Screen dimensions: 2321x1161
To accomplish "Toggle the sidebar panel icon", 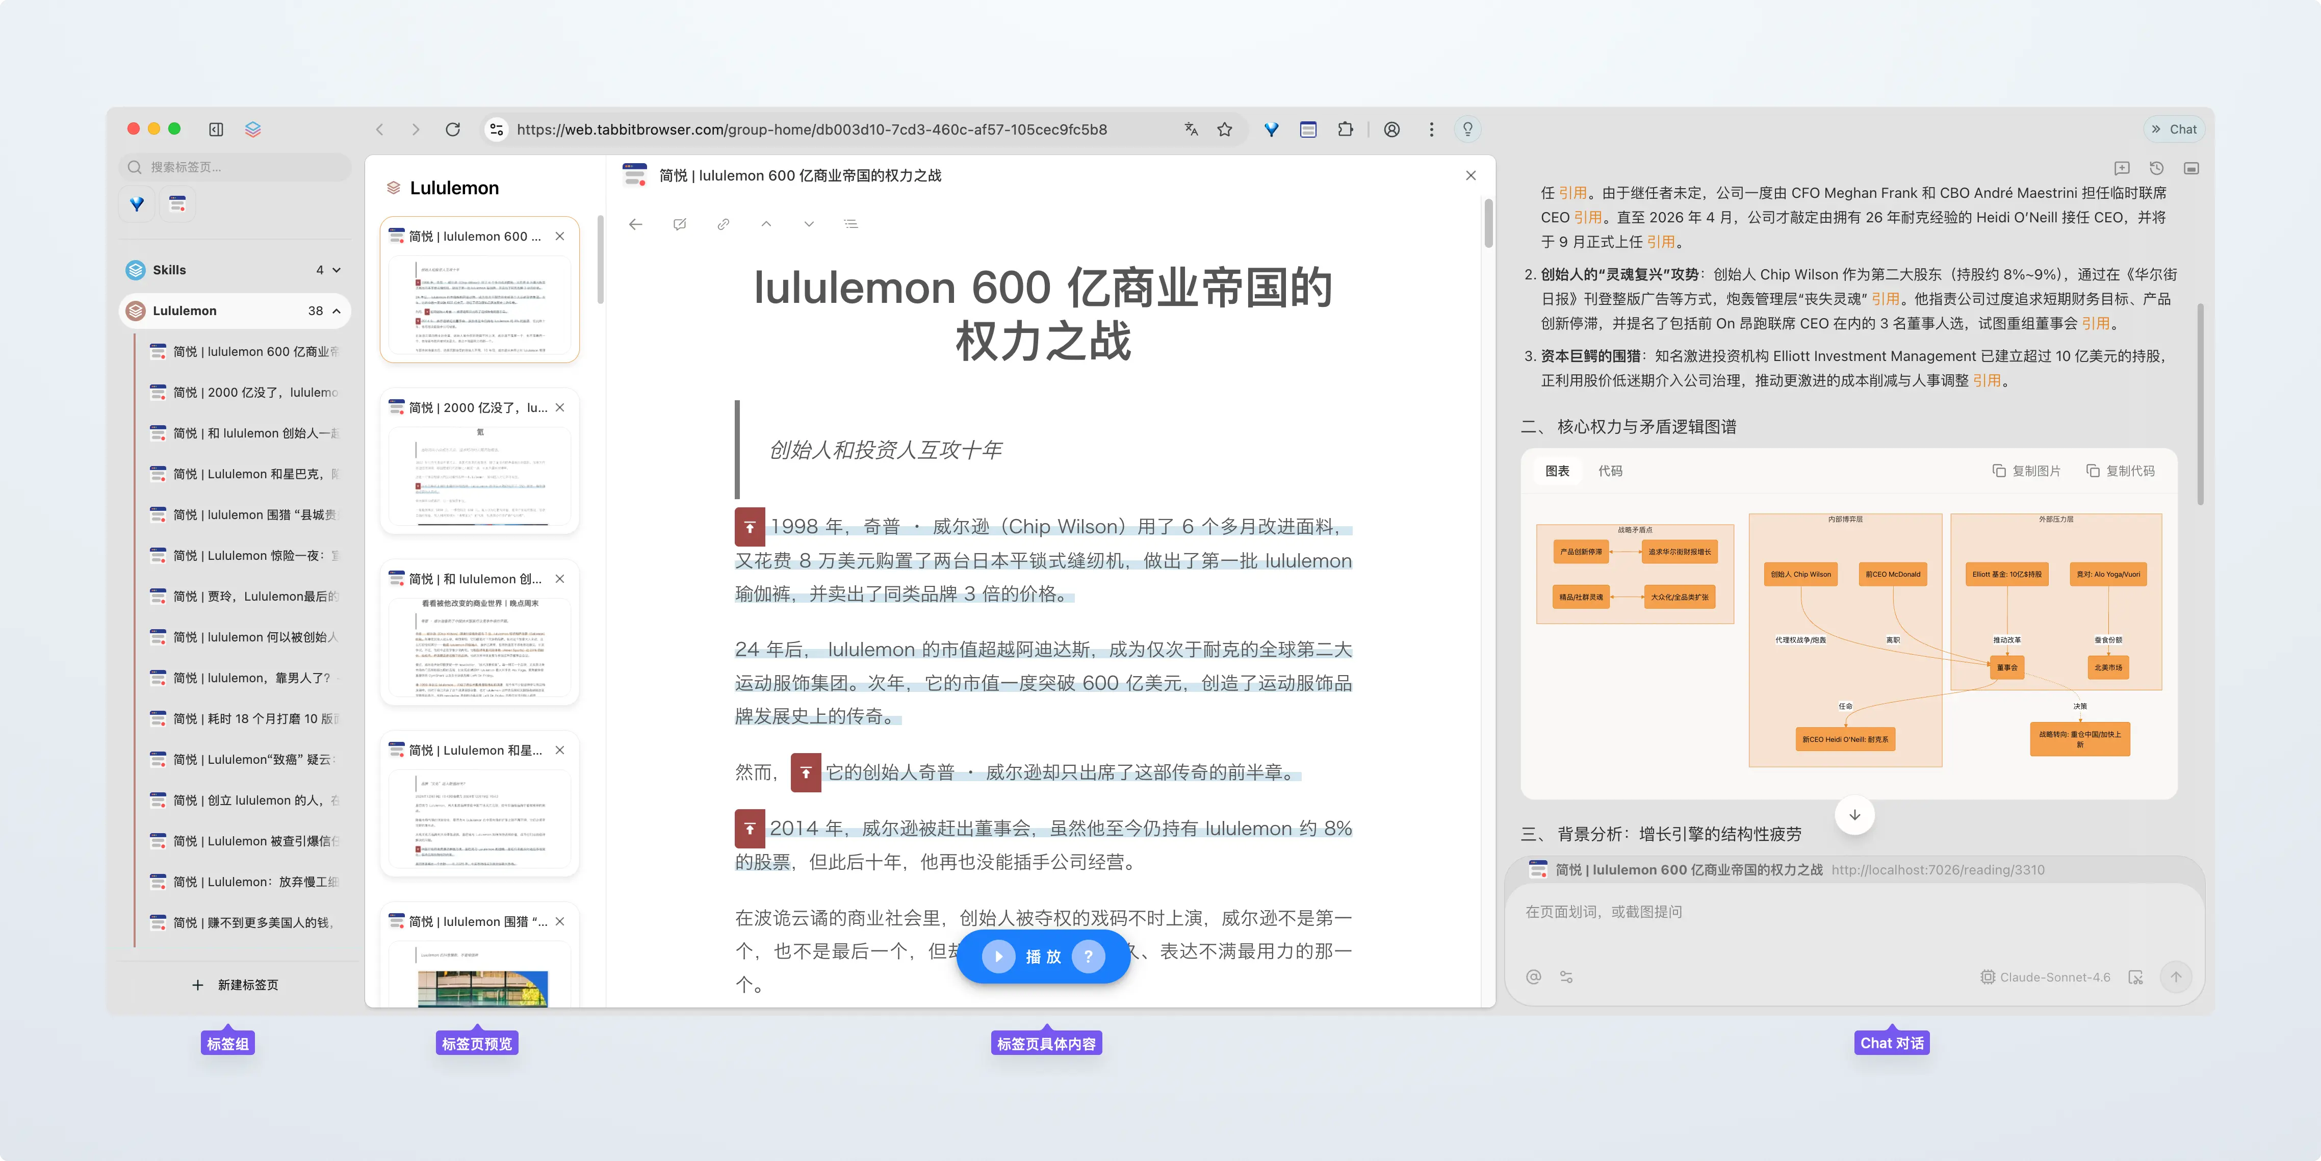I will (x=216, y=130).
